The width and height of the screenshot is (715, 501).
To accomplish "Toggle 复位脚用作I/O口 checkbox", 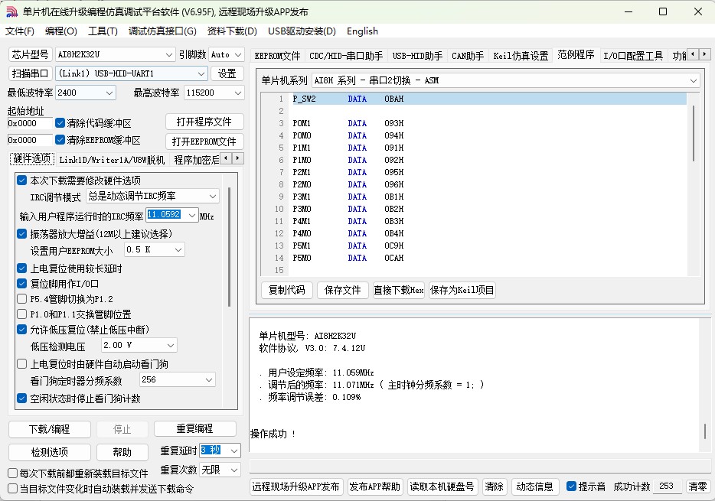I will [22, 284].
